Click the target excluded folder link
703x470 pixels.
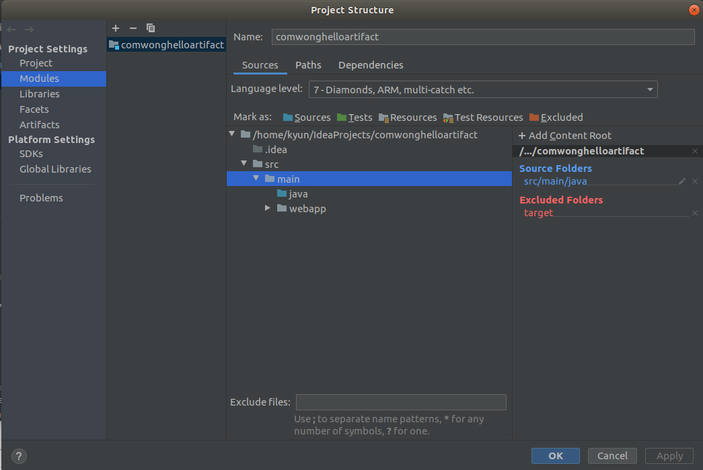538,213
